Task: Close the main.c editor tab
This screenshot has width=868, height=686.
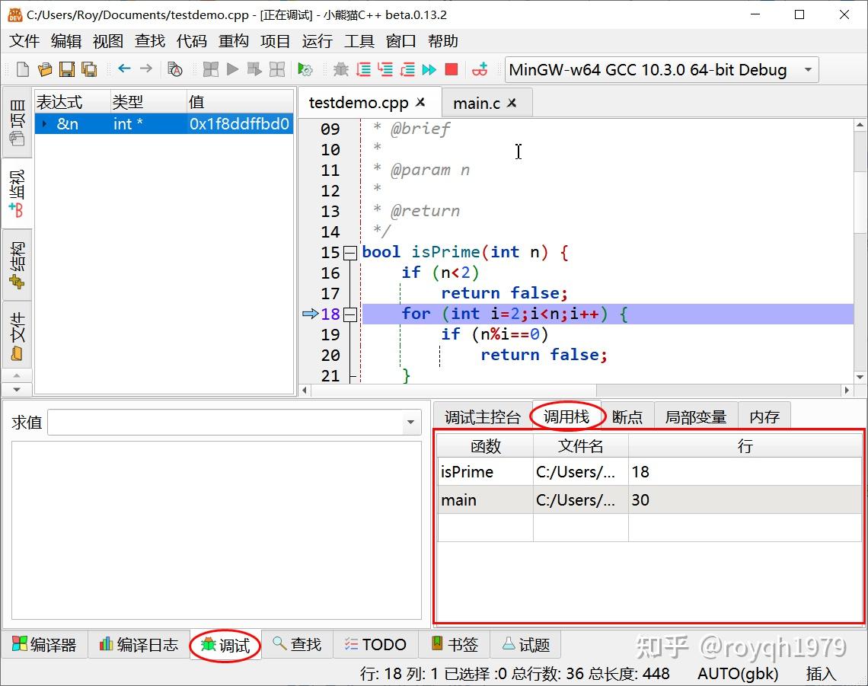Action: [512, 103]
